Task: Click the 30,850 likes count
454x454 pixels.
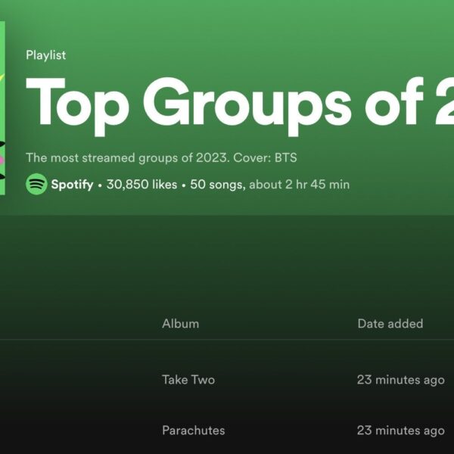Action: click(x=141, y=185)
